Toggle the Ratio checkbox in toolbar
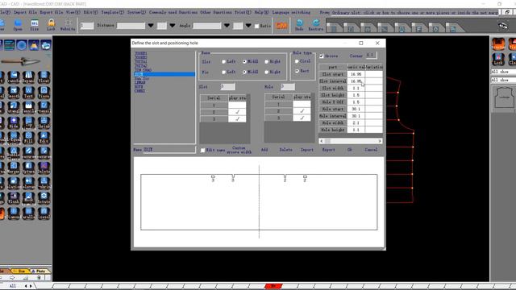Viewport: 516px width, 290px height. click(256, 26)
